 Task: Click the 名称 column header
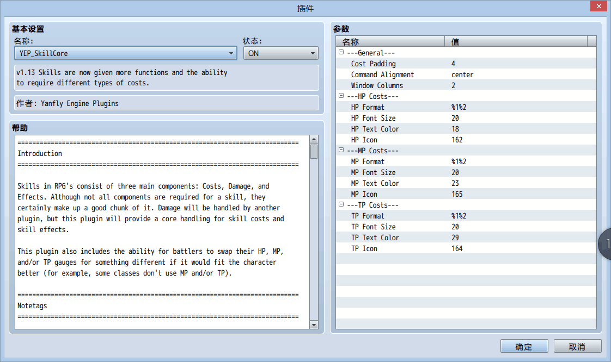pos(390,41)
